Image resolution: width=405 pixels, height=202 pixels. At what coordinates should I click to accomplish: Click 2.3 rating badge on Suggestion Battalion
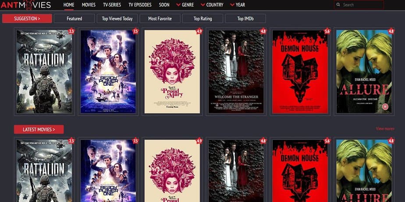(71, 31)
